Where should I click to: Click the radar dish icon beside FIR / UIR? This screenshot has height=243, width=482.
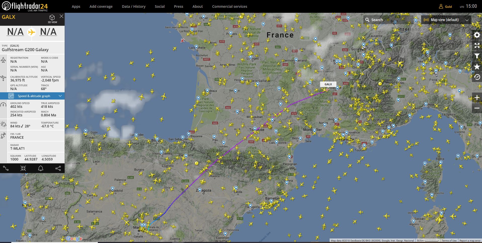click(4, 135)
